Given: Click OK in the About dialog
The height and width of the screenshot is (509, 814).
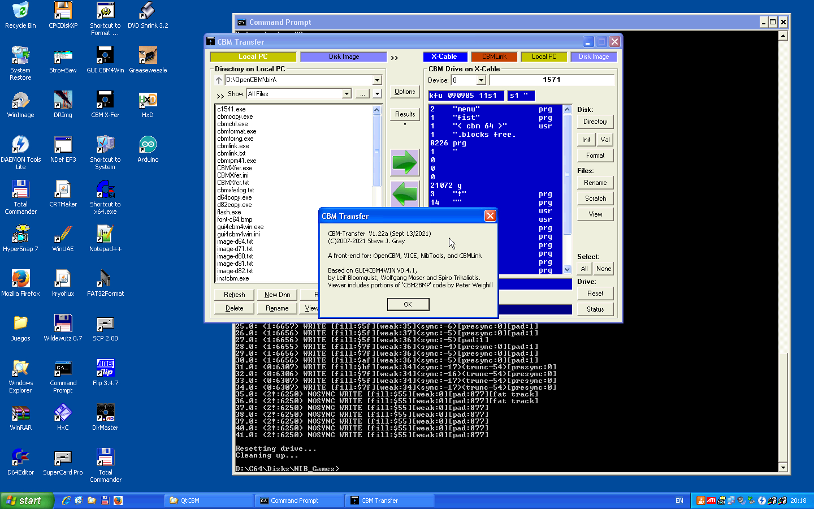Looking at the screenshot, I should point(408,304).
